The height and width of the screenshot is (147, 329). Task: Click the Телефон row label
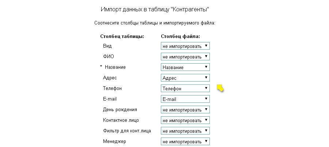[x=112, y=88]
